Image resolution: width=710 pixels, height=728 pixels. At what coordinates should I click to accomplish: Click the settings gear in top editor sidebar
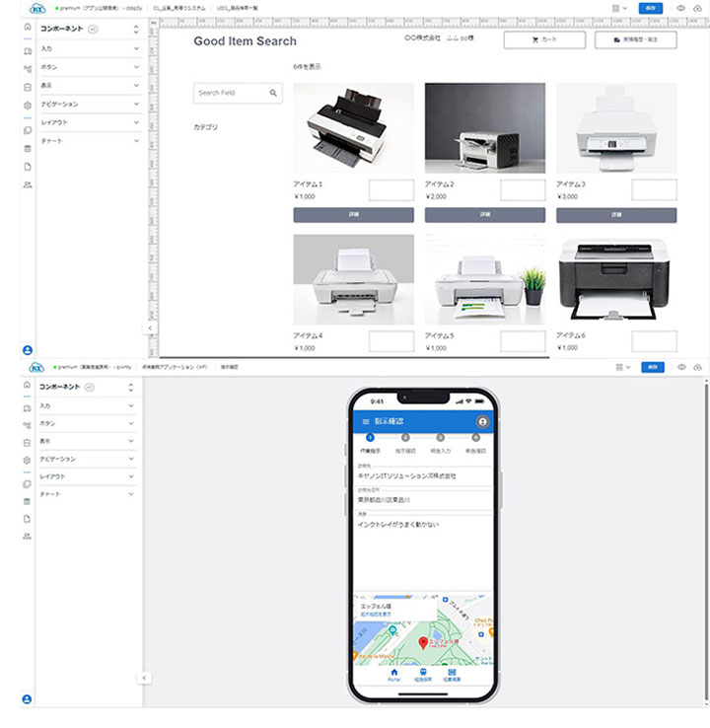(27, 105)
